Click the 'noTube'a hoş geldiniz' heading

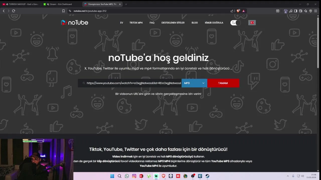(158, 58)
